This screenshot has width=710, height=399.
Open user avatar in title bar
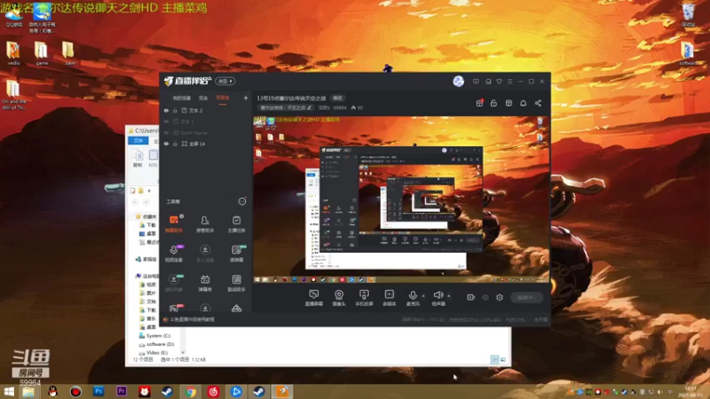coord(458,81)
